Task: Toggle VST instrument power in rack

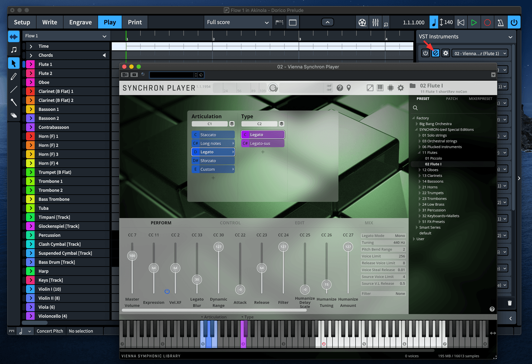Action: click(425, 53)
